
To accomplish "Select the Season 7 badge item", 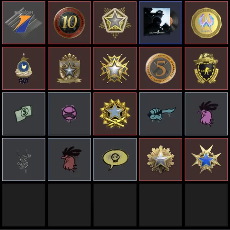I will coord(24,23).
